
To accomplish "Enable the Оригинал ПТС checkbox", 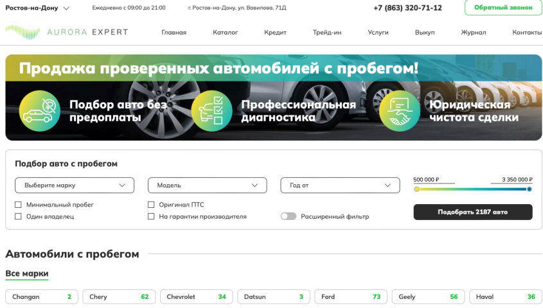I will click(x=151, y=205).
